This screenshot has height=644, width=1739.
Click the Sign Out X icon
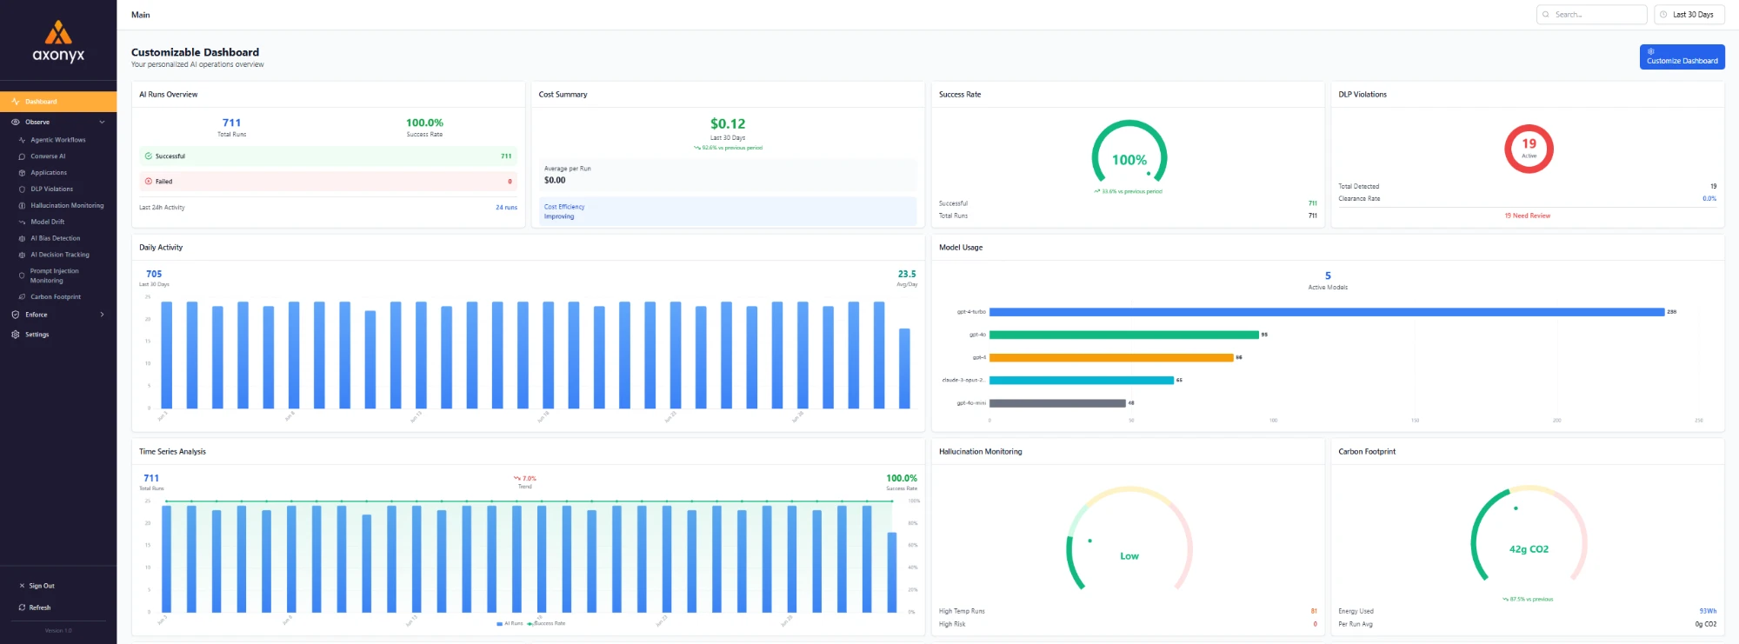22,586
